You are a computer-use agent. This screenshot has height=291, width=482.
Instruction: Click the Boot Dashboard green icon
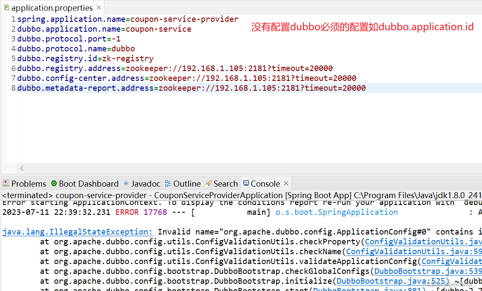click(54, 183)
